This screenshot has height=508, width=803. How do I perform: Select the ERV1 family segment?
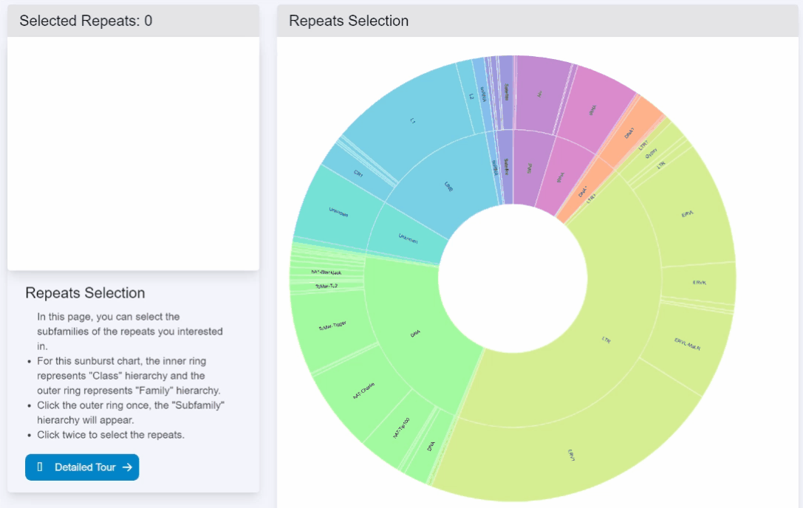[572, 455]
